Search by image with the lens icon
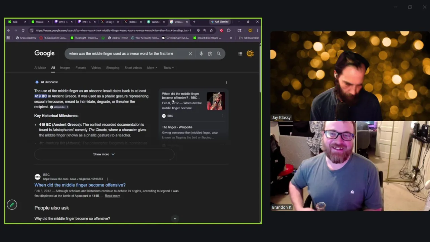 click(210, 54)
